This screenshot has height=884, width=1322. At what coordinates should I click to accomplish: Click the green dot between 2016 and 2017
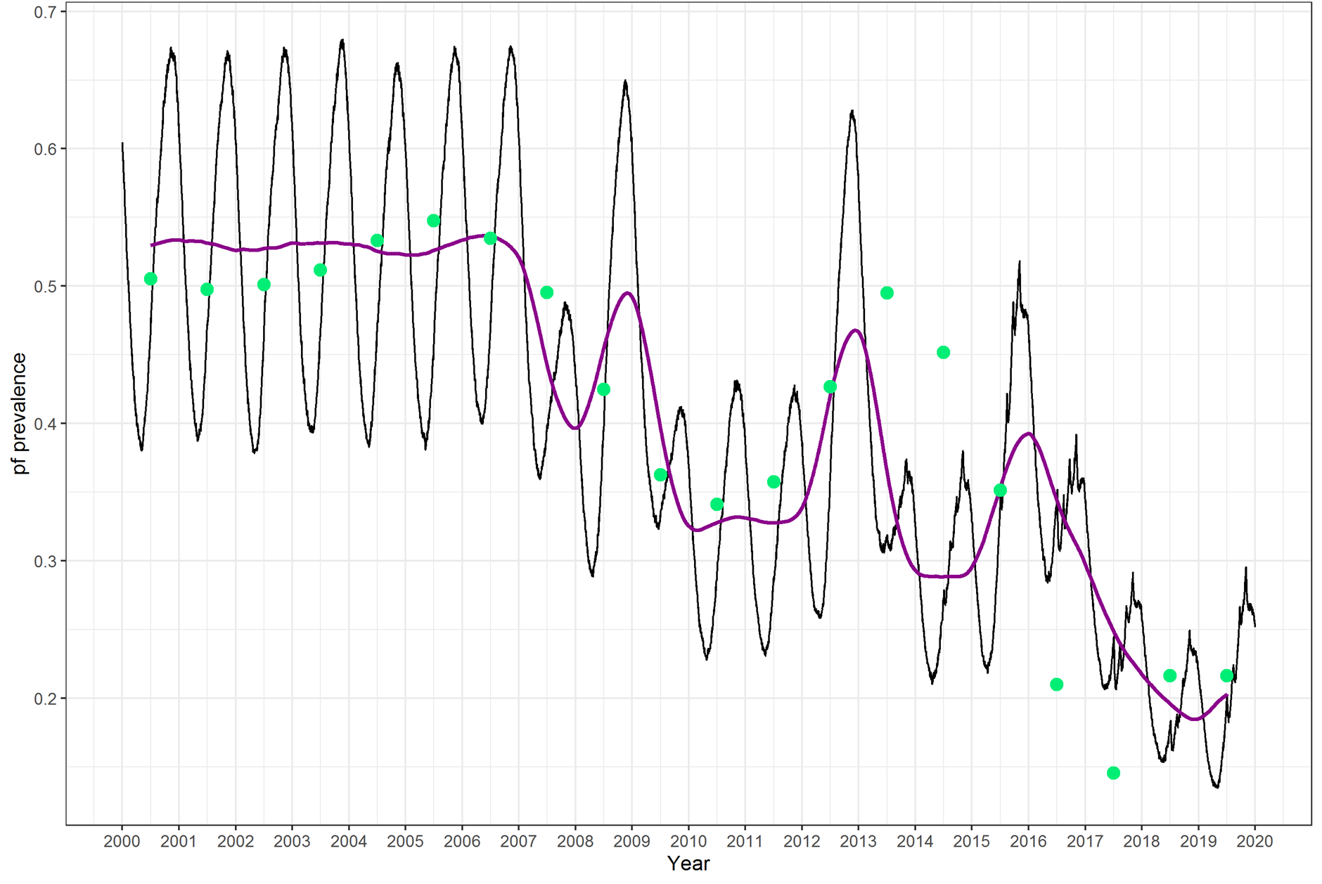1056,684
